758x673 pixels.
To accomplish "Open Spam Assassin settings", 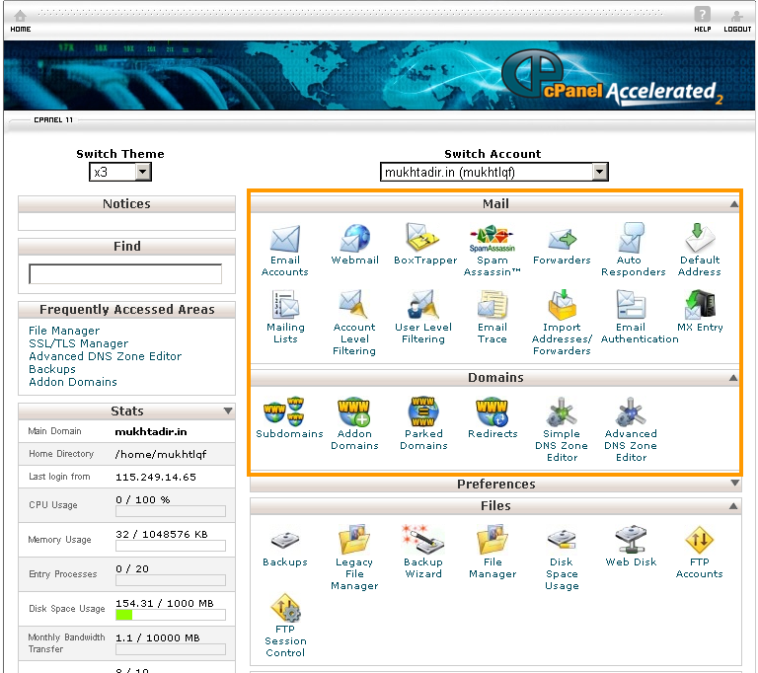I will click(x=493, y=239).
